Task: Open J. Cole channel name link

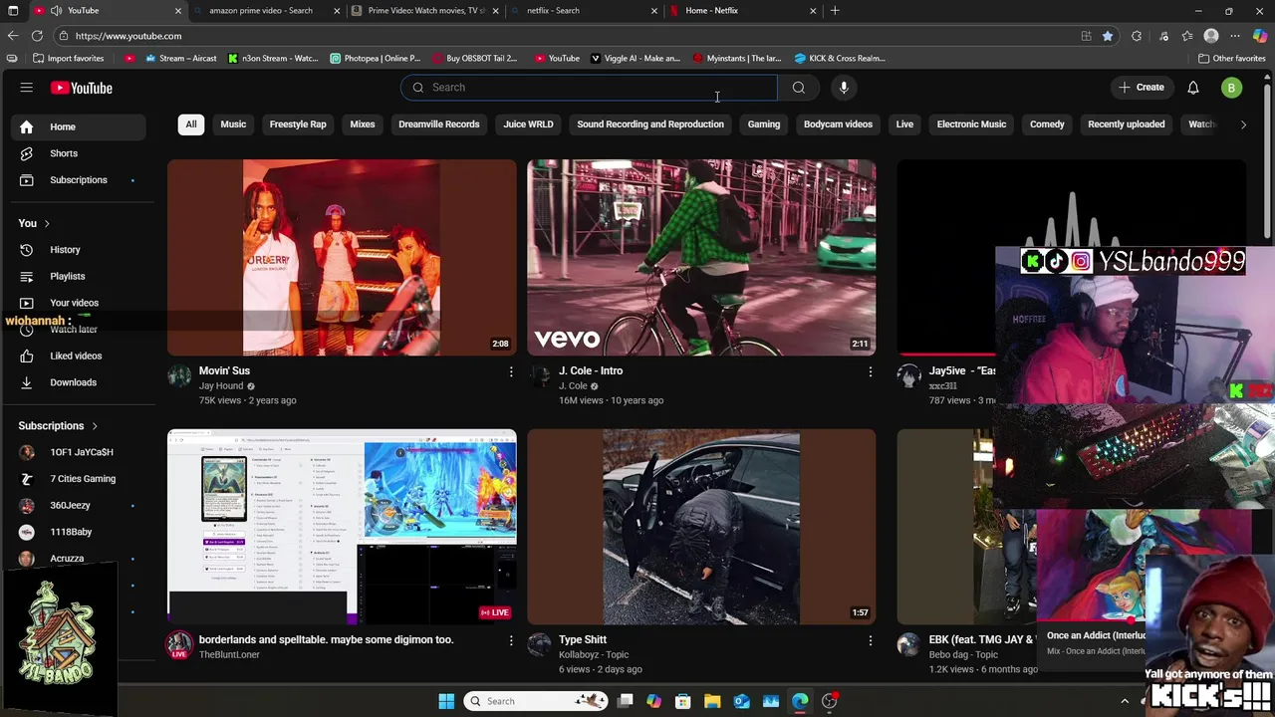Action: pos(573,386)
